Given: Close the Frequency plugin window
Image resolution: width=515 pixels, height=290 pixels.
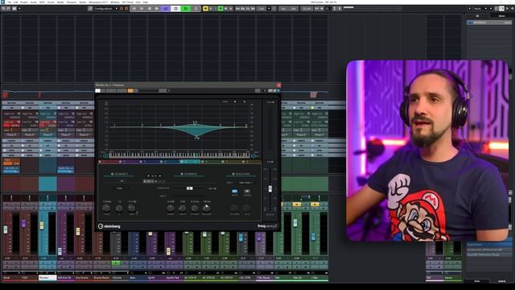Looking at the screenshot, I should coord(278,85).
